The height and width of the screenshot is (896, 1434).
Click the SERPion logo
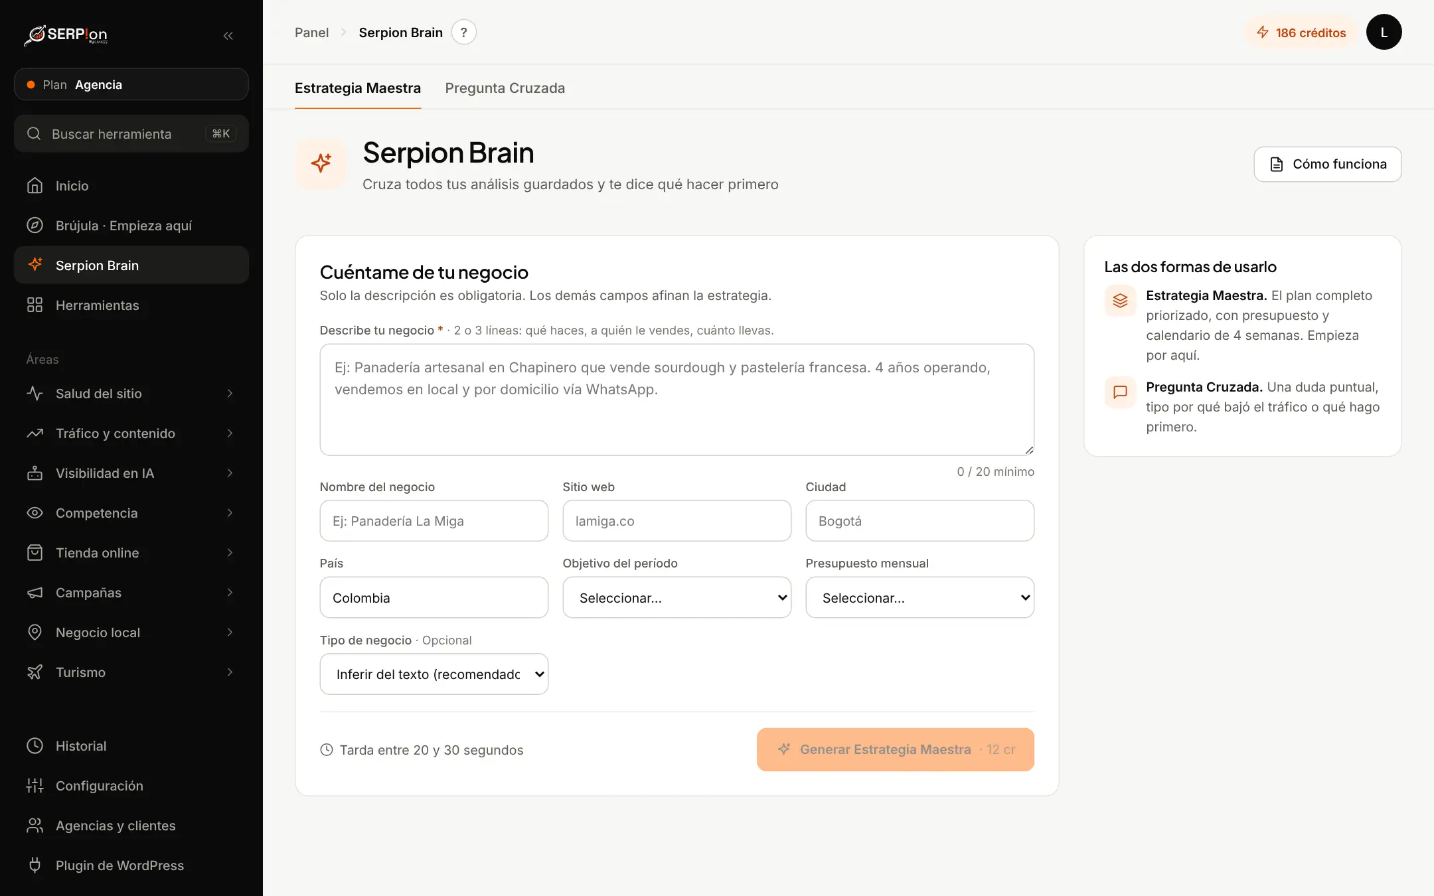click(66, 35)
